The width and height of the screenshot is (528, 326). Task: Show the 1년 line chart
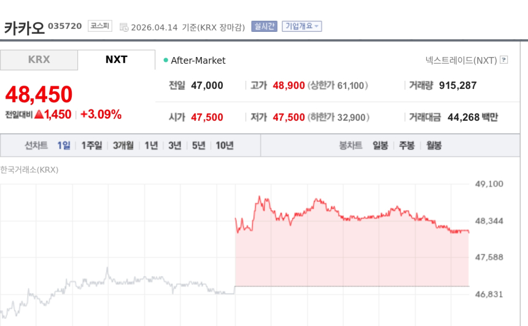[151, 145]
